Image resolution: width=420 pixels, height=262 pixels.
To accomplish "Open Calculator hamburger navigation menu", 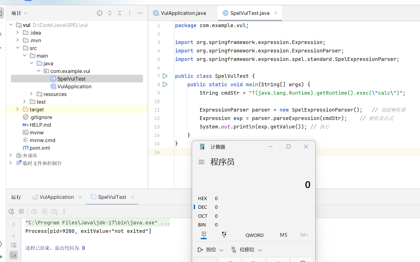I will 201,162.
